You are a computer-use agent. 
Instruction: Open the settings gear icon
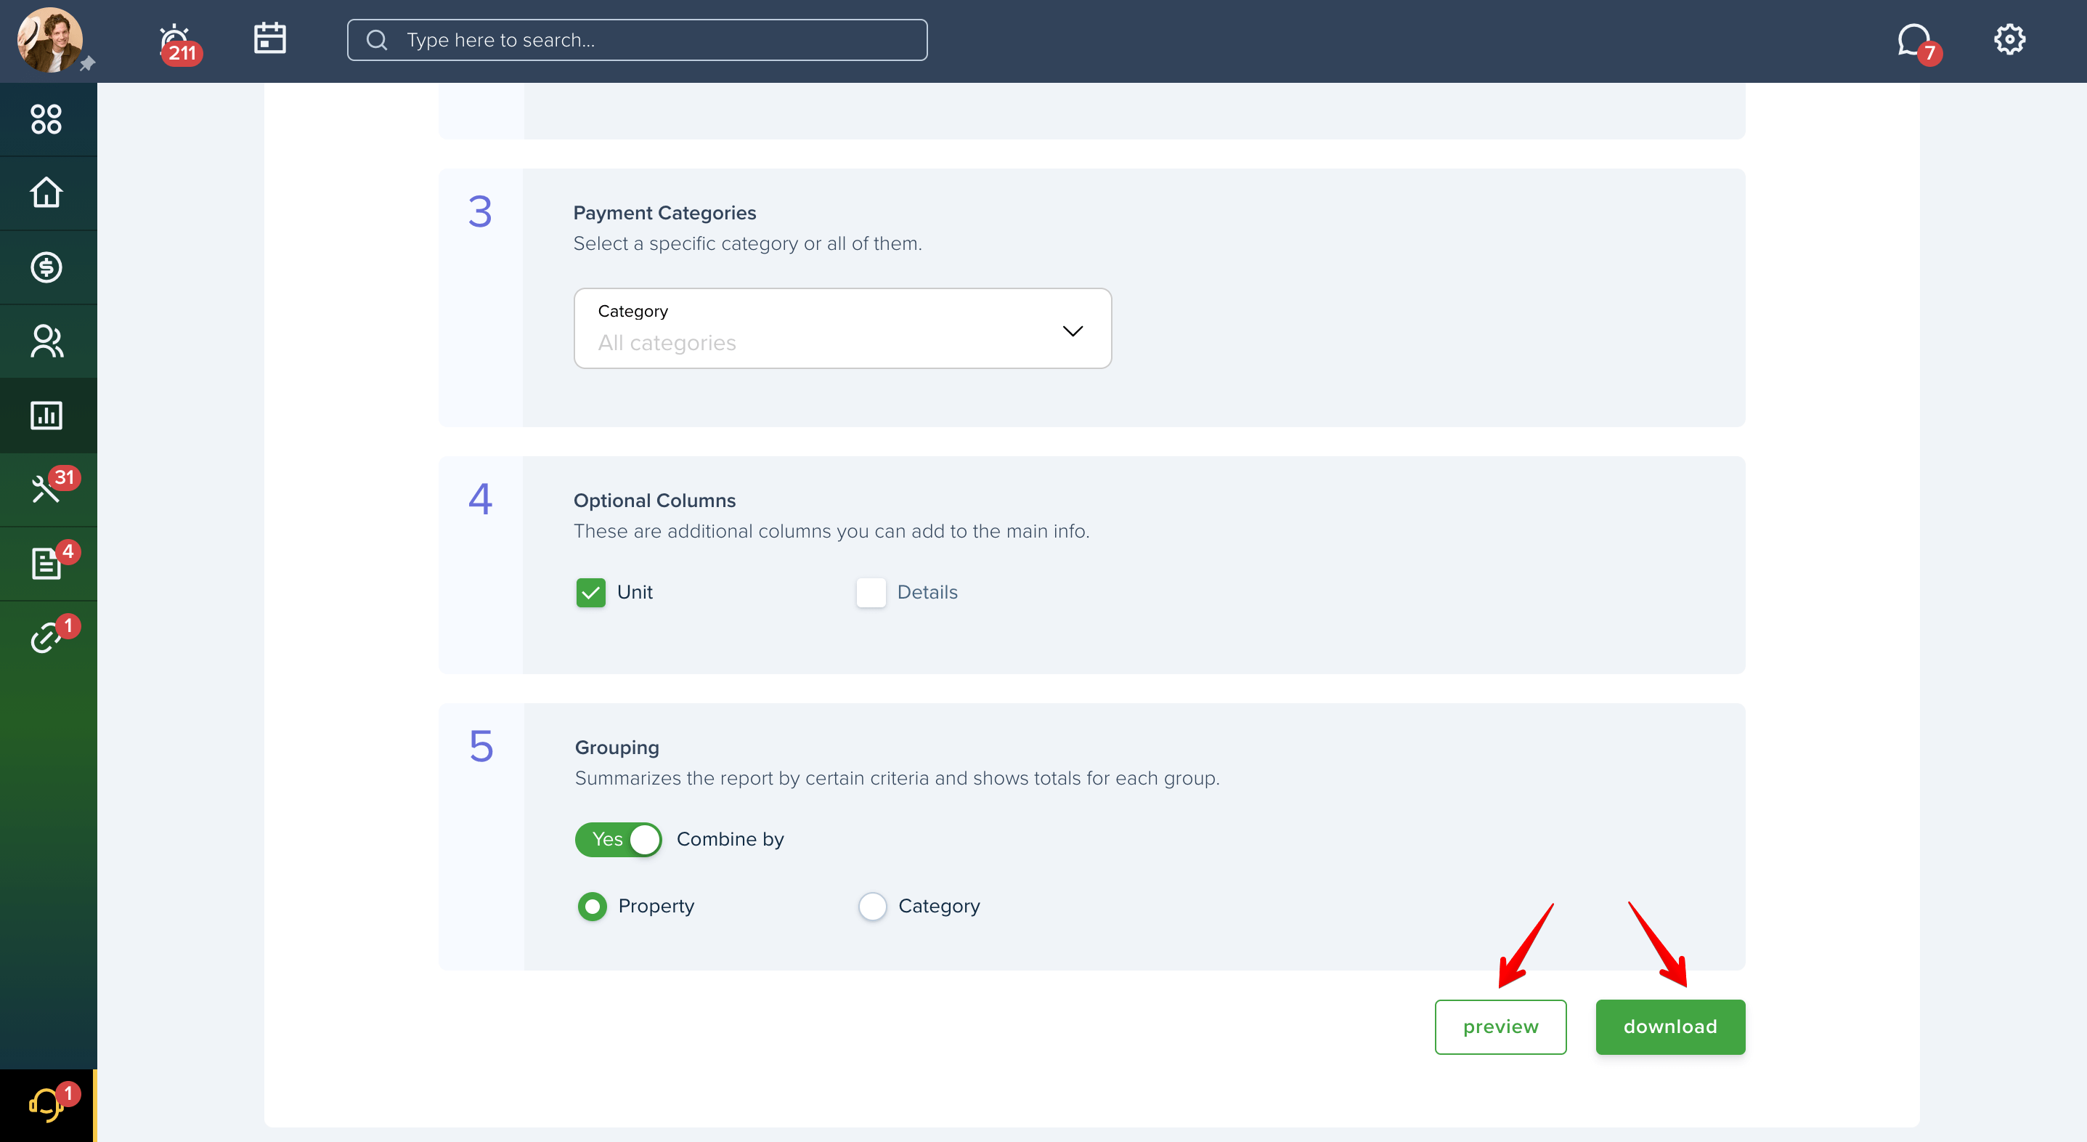click(x=2009, y=39)
